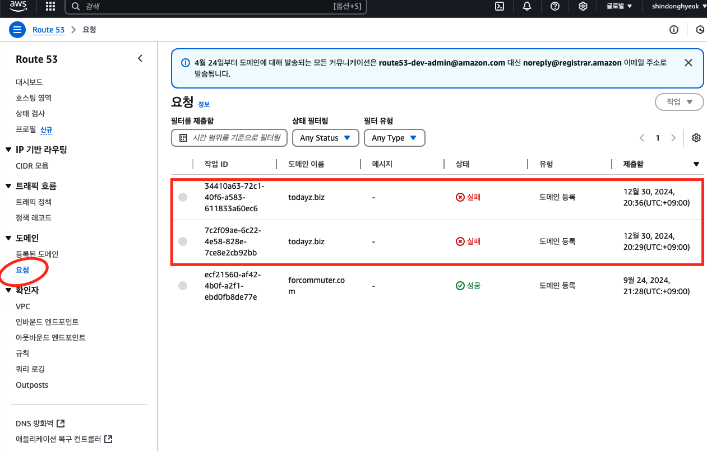Open 규칙 in sidebar
The width and height of the screenshot is (707, 451).
point(22,354)
